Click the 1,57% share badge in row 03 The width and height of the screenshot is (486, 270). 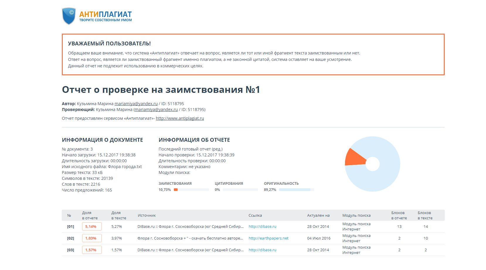92,250
